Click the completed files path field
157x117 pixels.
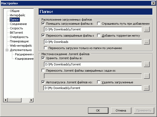pos(93,42)
